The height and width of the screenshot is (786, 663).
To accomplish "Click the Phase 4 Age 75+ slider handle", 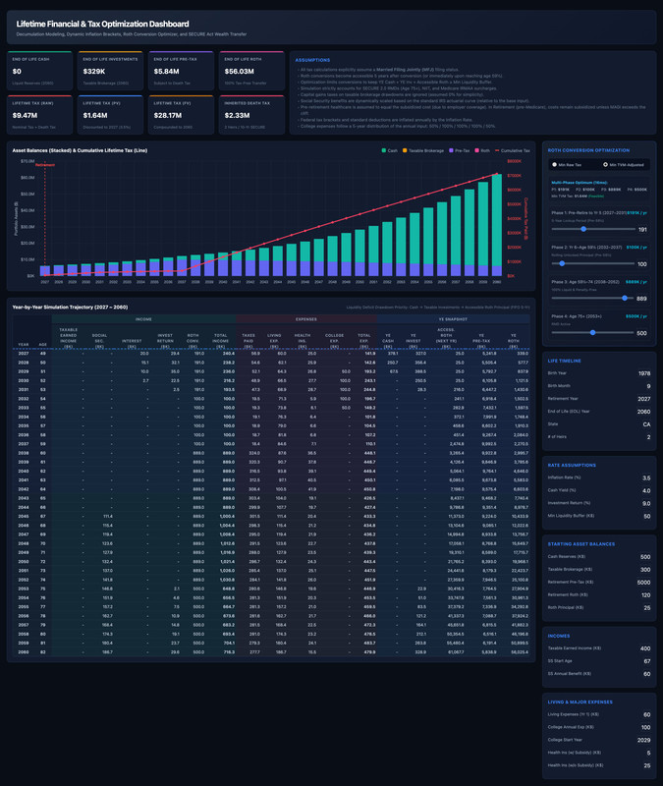I will (x=593, y=333).
